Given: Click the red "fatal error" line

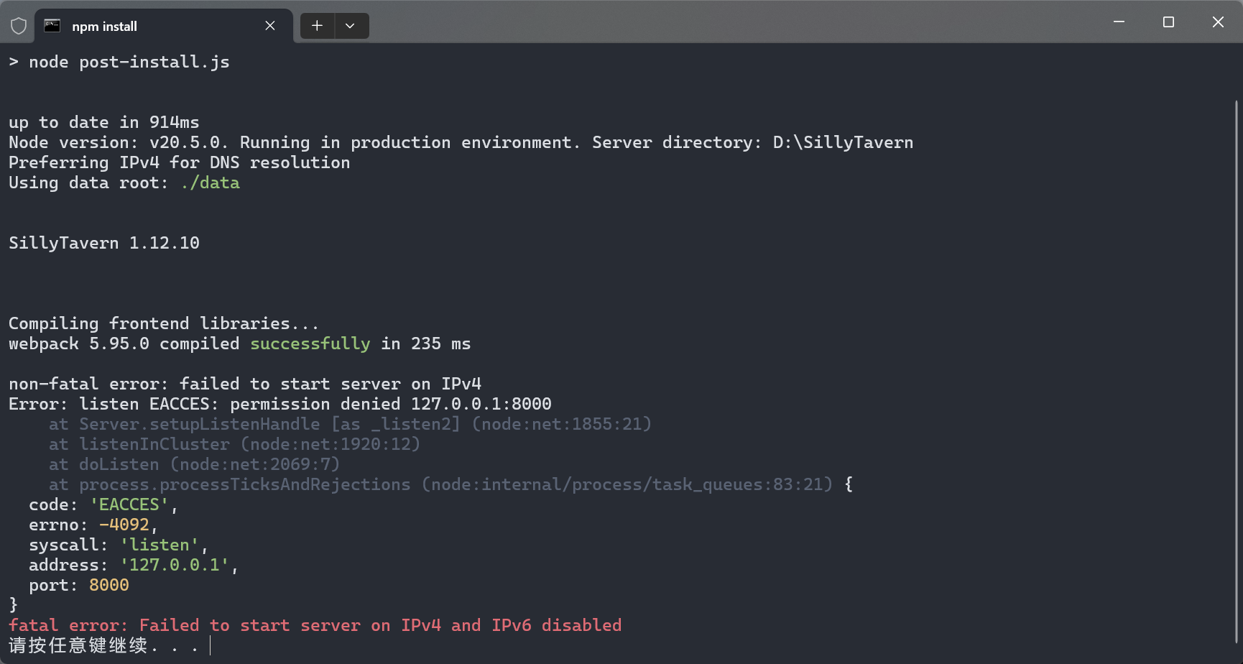Looking at the screenshot, I should (x=315, y=625).
